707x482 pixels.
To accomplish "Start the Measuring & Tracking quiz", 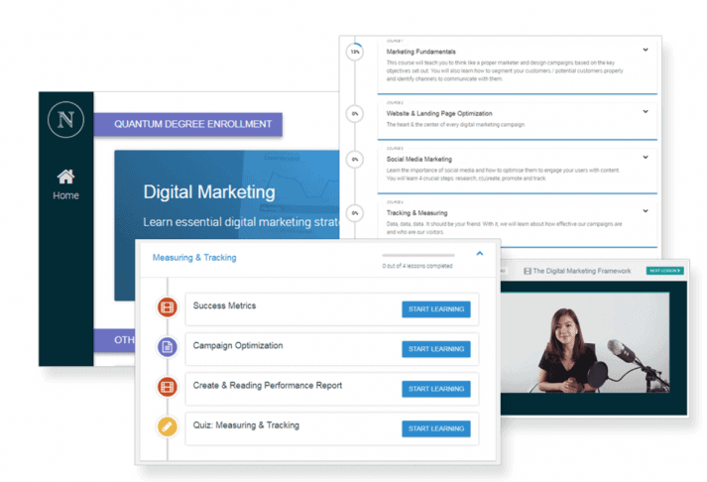I will pos(435,428).
